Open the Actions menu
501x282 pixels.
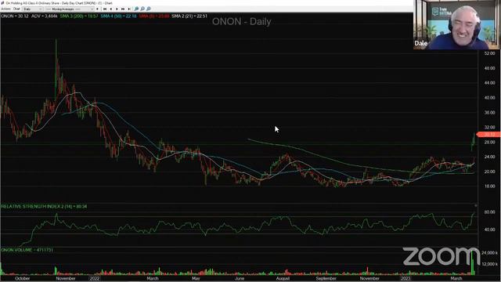(x=5, y=9)
